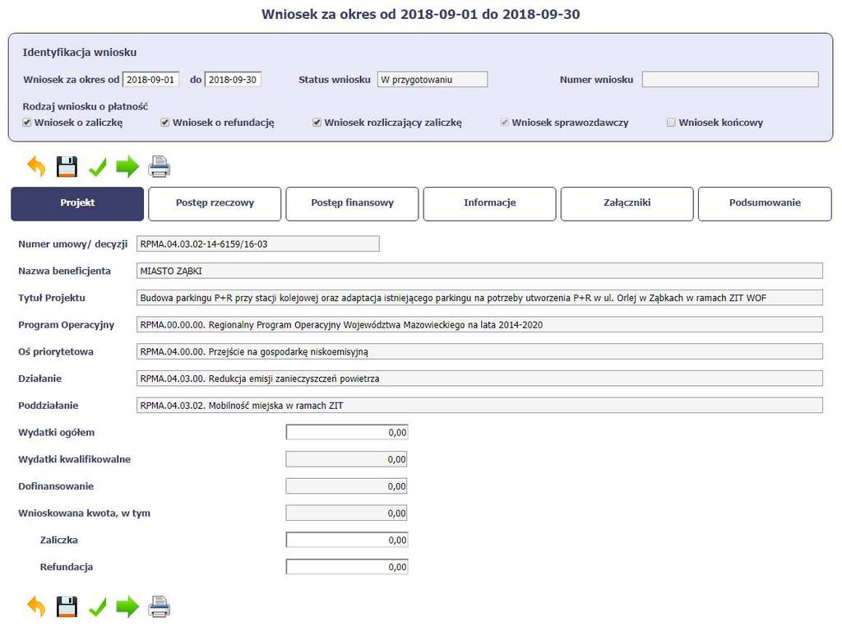Click the Tytuł Projektu field

click(479, 298)
